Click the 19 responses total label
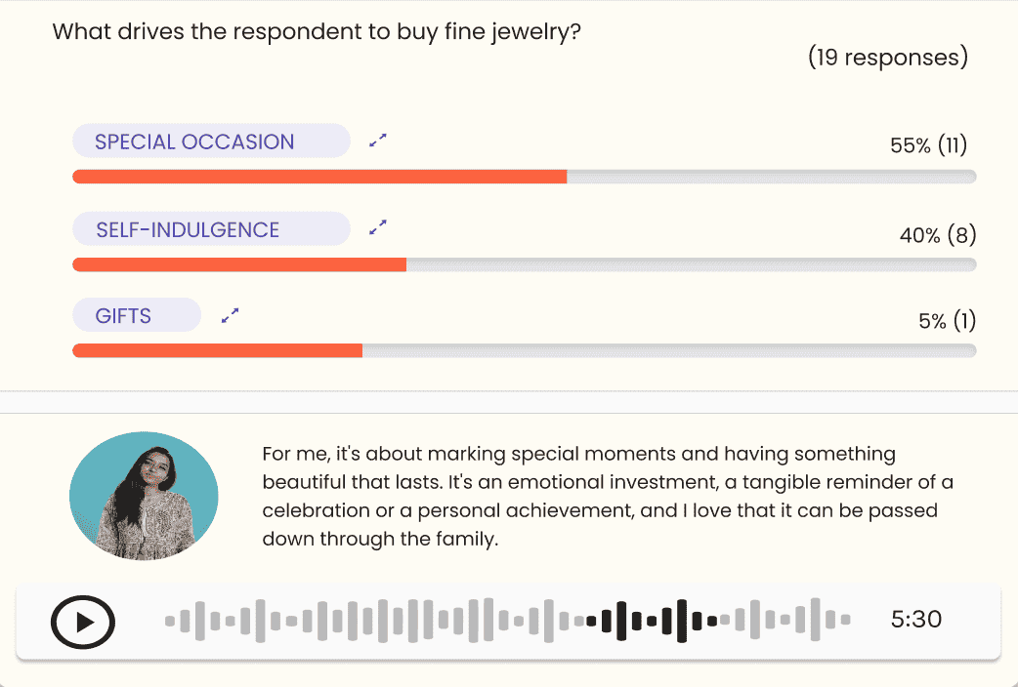 point(887,58)
